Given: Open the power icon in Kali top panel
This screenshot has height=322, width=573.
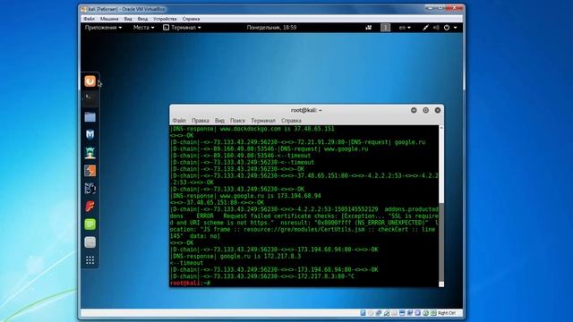Looking at the screenshot, I should [x=447, y=28].
